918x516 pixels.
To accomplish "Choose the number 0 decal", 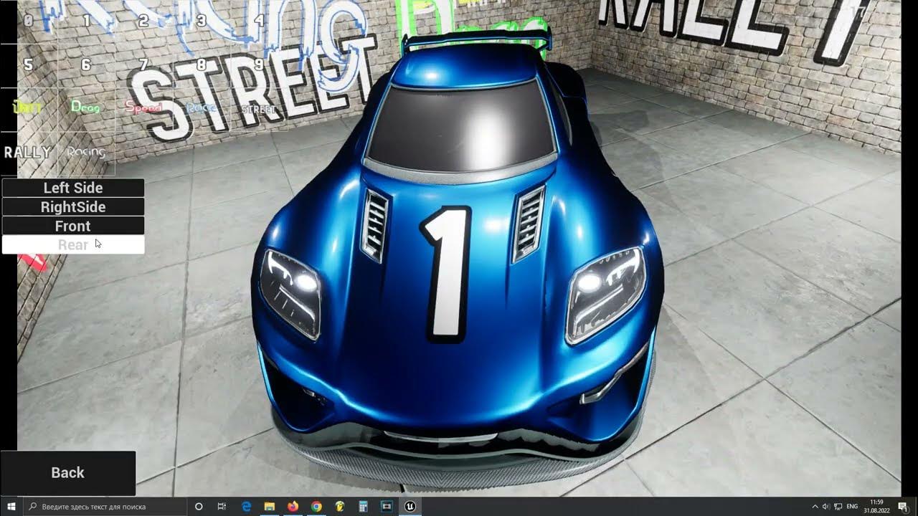I will pyautogui.click(x=29, y=21).
